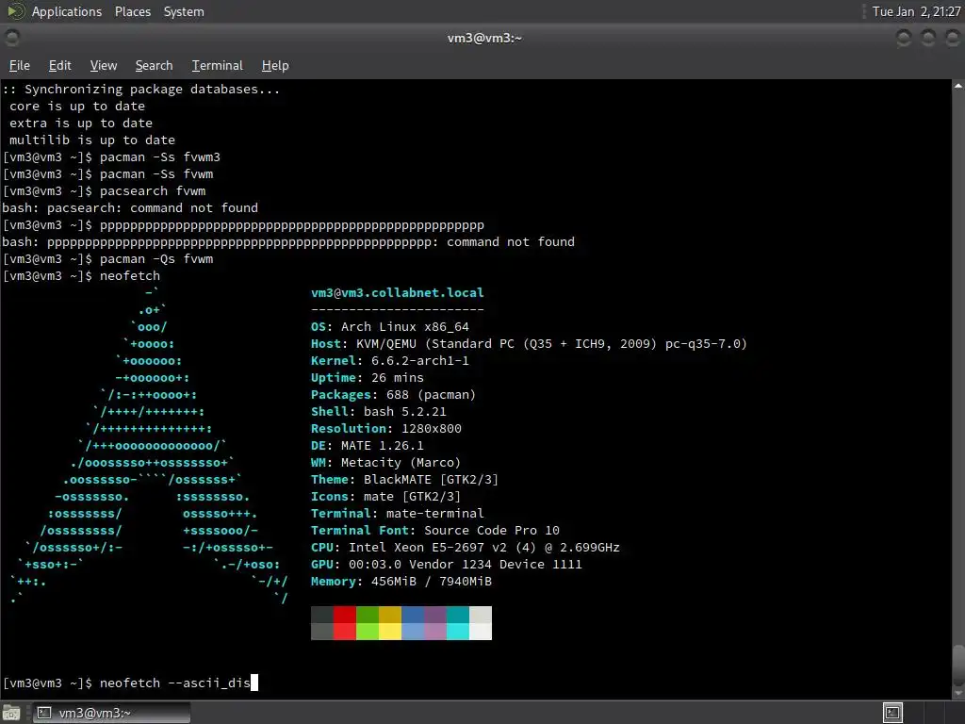Click the dark red color block
The width and height of the screenshot is (965, 724).
[345, 615]
